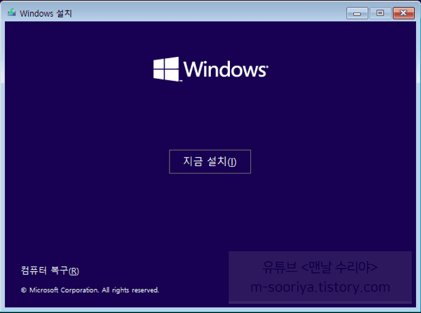Minimize the Windows 설치 window
Image resolution: width=421 pixels, height=313 pixels.
[x=357, y=13]
